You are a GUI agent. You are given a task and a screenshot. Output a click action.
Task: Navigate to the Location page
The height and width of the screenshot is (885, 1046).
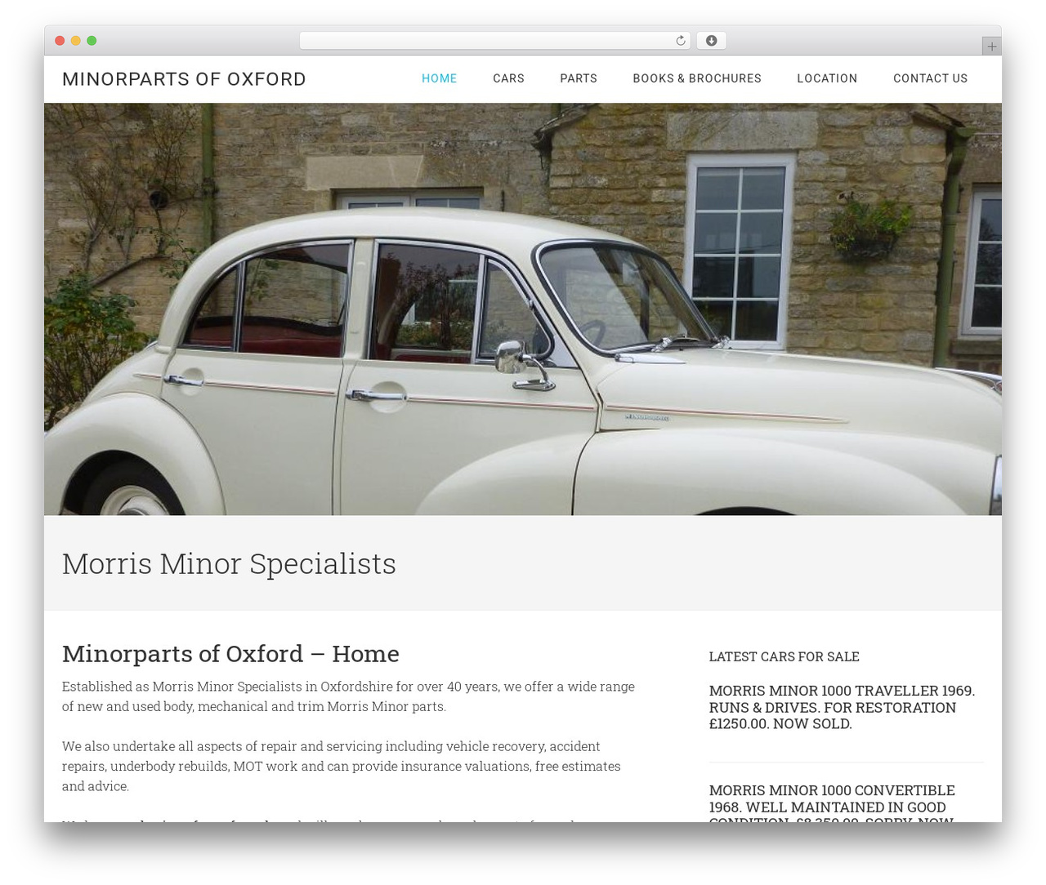[x=827, y=78]
